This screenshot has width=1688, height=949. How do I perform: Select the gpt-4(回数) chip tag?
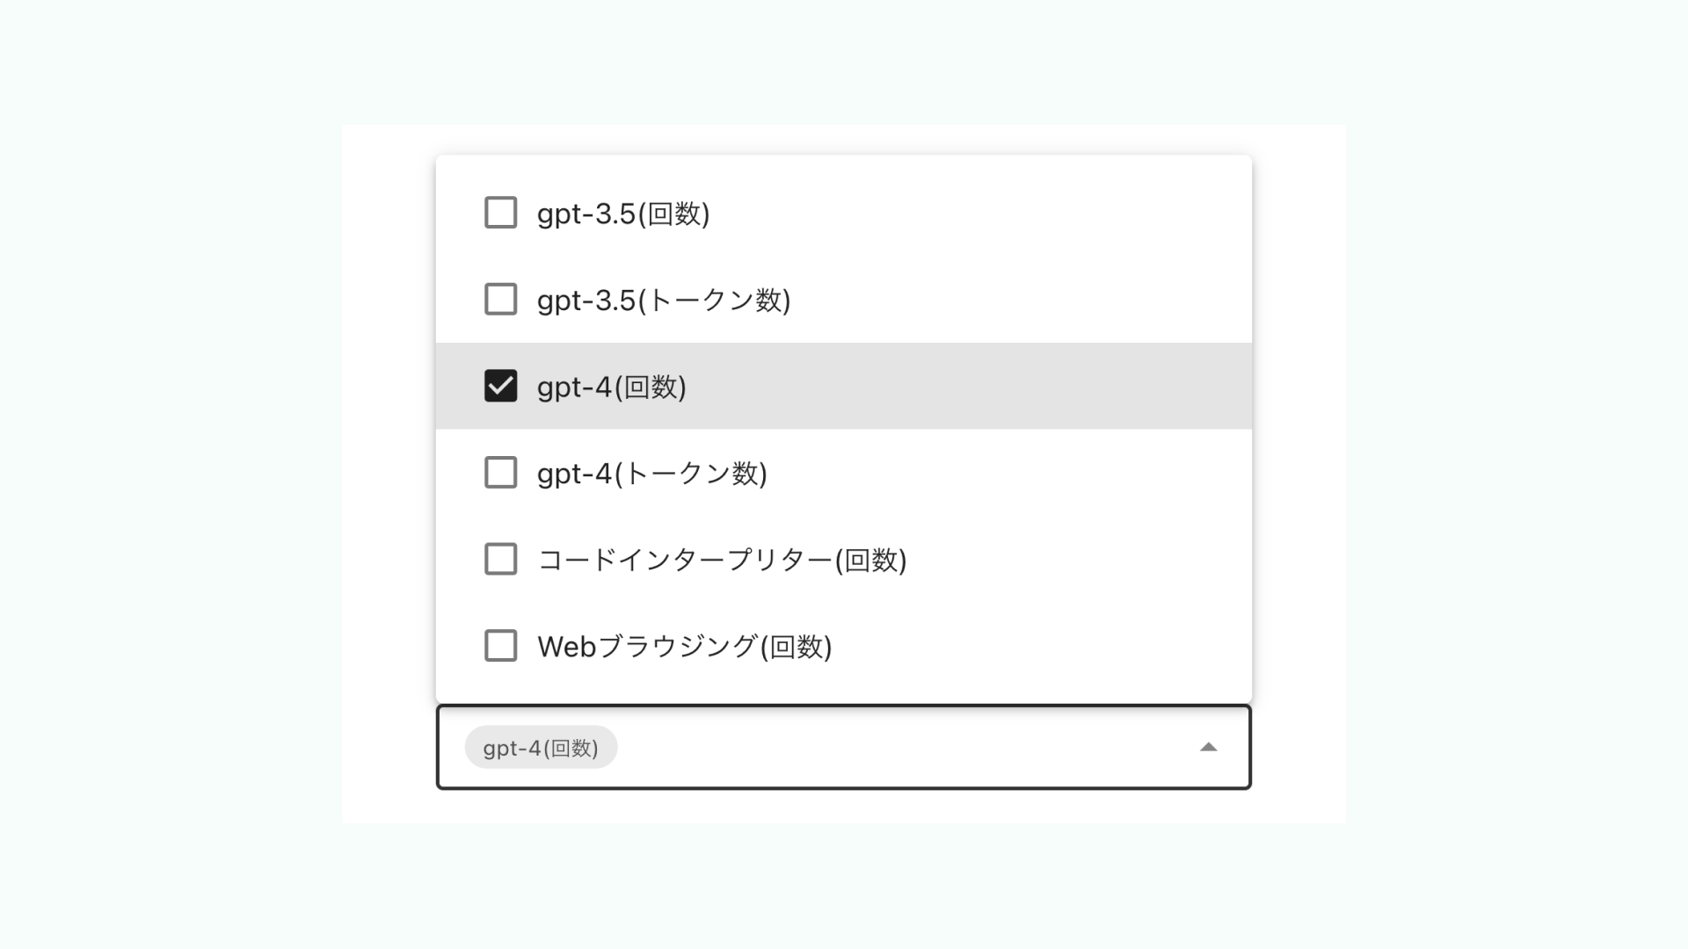click(x=540, y=747)
